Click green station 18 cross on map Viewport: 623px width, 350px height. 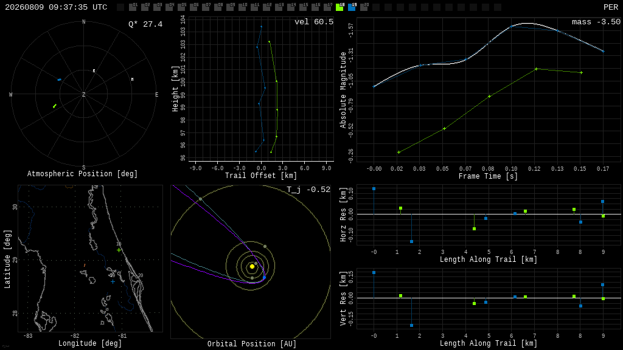[x=119, y=250]
